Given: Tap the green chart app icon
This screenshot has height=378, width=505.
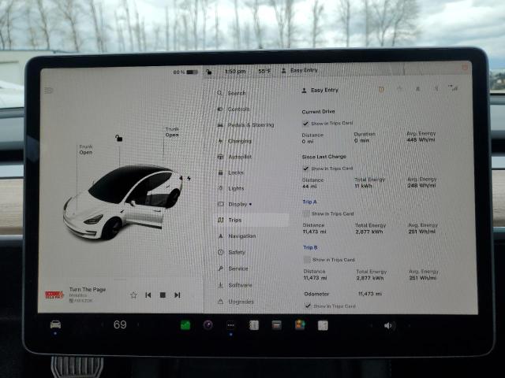Looking at the screenshot, I should 185,325.
